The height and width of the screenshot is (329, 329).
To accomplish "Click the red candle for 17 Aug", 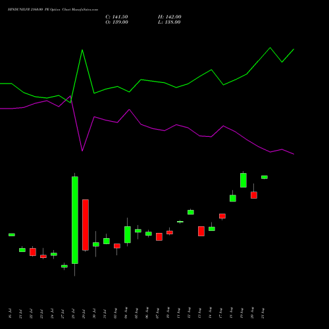I will click(222, 216).
